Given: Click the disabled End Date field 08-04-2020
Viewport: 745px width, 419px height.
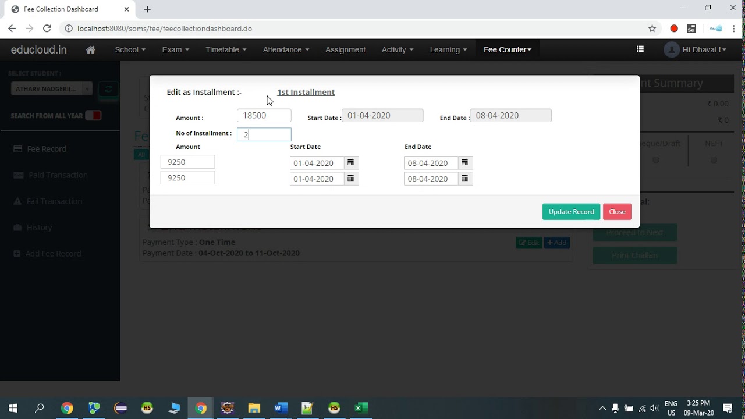Looking at the screenshot, I should click(511, 115).
